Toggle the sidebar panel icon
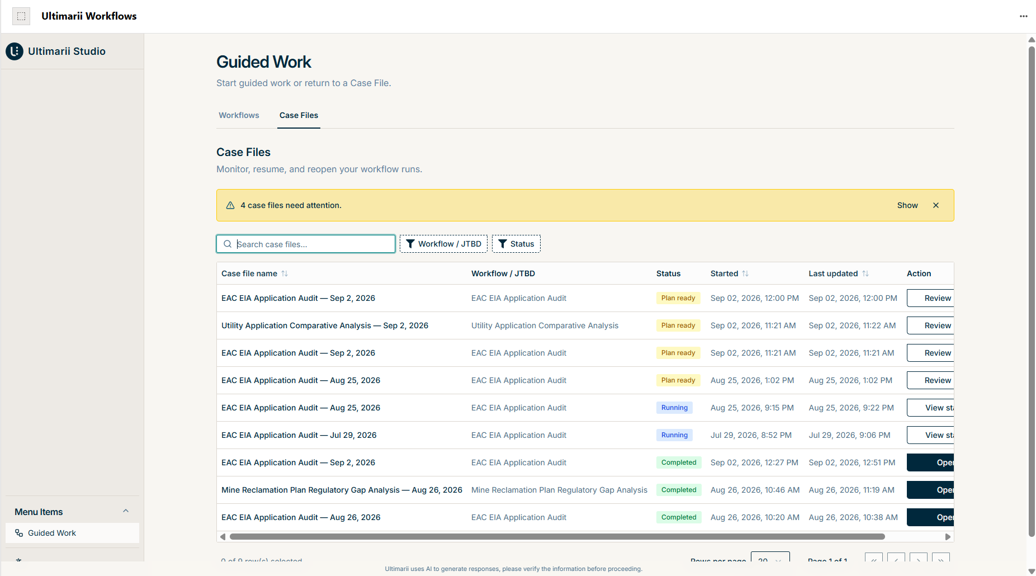The height and width of the screenshot is (576, 1036). tap(21, 16)
